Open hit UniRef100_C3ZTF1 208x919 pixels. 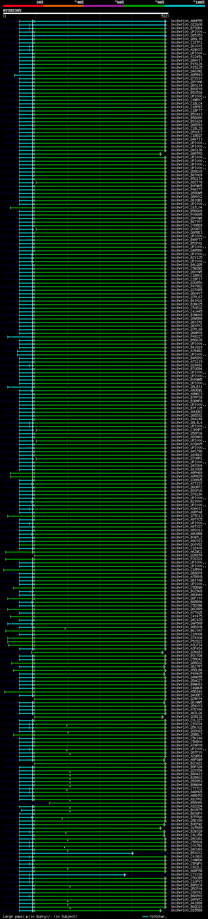(186, 42)
